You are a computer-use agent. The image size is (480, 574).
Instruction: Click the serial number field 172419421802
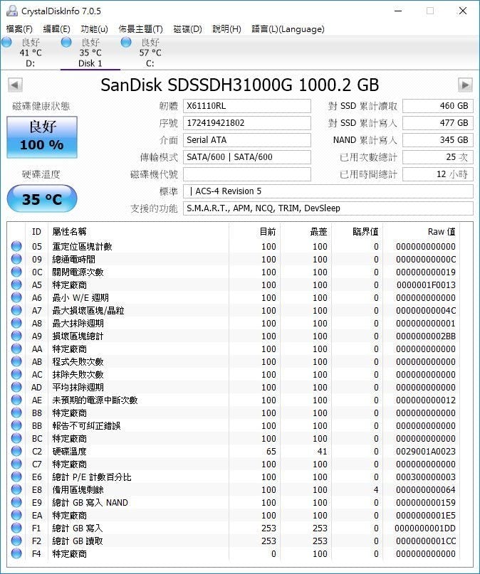tap(247, 123)
